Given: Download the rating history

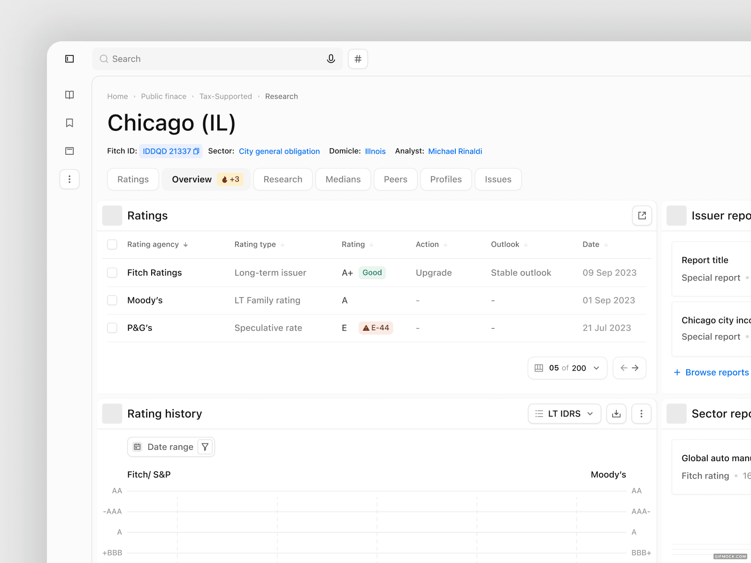Looking at the screenshot, I should pos(616,414).
